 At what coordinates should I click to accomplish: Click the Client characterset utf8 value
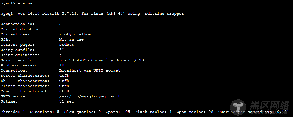(x=64, y=86)
